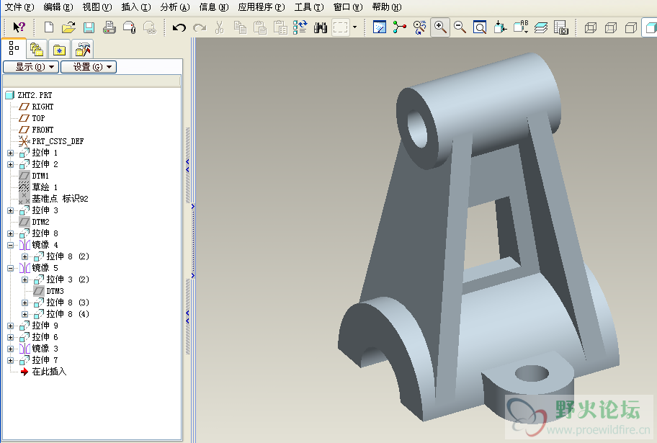The height and width of the screenshot is (443, 657).
Task: Switch display to no hidden mode
Action: click(x=631, y=27)
